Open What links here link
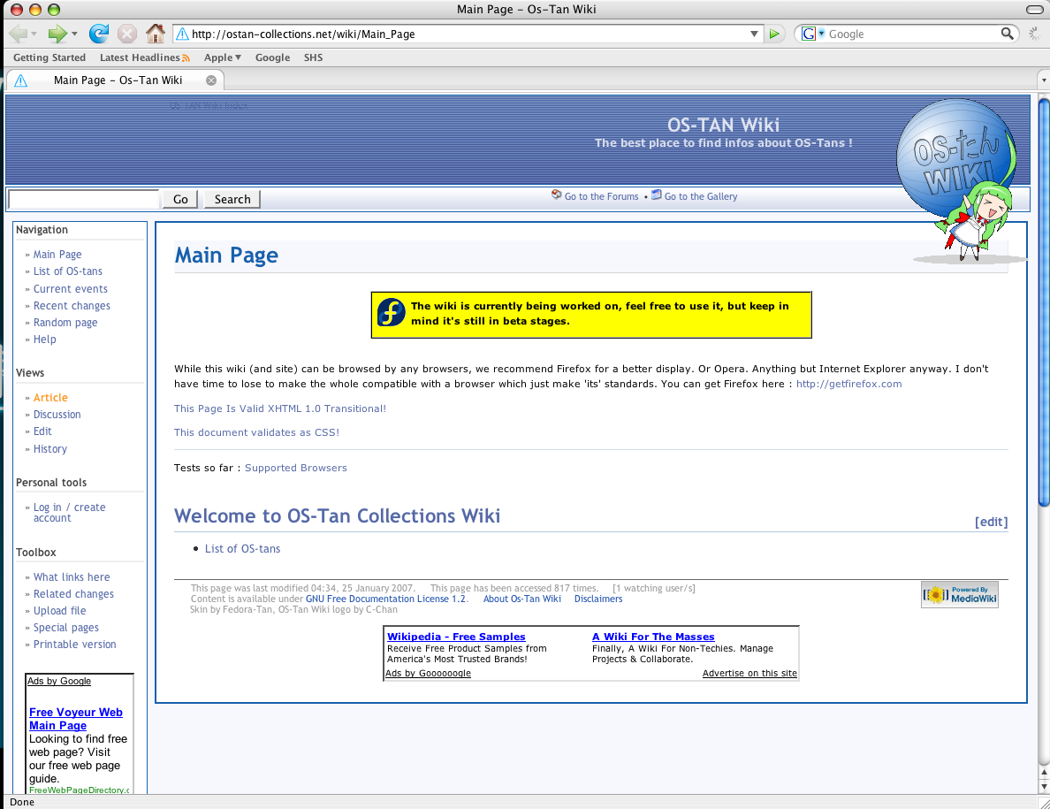 click(72, 576)
